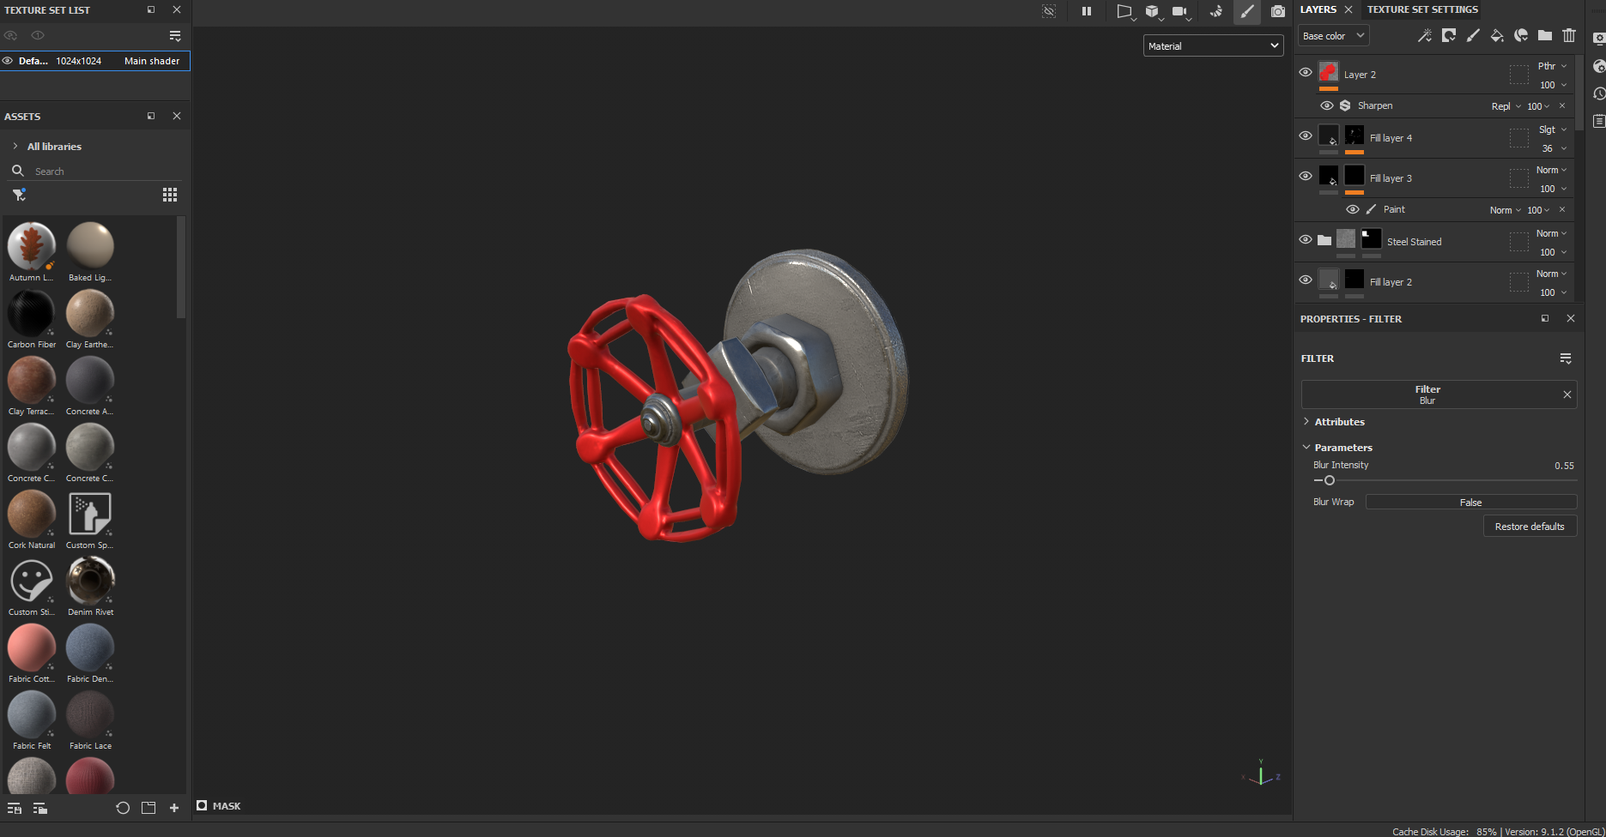The width and height of the screenshot is (1606, 837).
Task: Click the Restore defaults button
Action: click(x=1530, y=527)
